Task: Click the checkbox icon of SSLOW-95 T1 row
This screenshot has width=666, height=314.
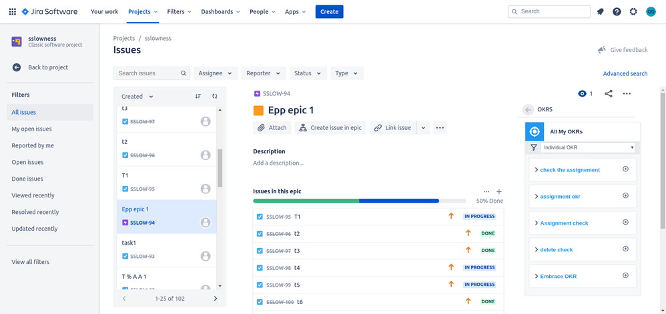Action: pos(260,217)
